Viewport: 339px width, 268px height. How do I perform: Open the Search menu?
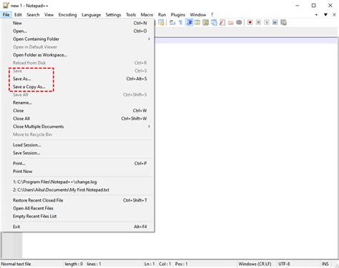[33, 15]
